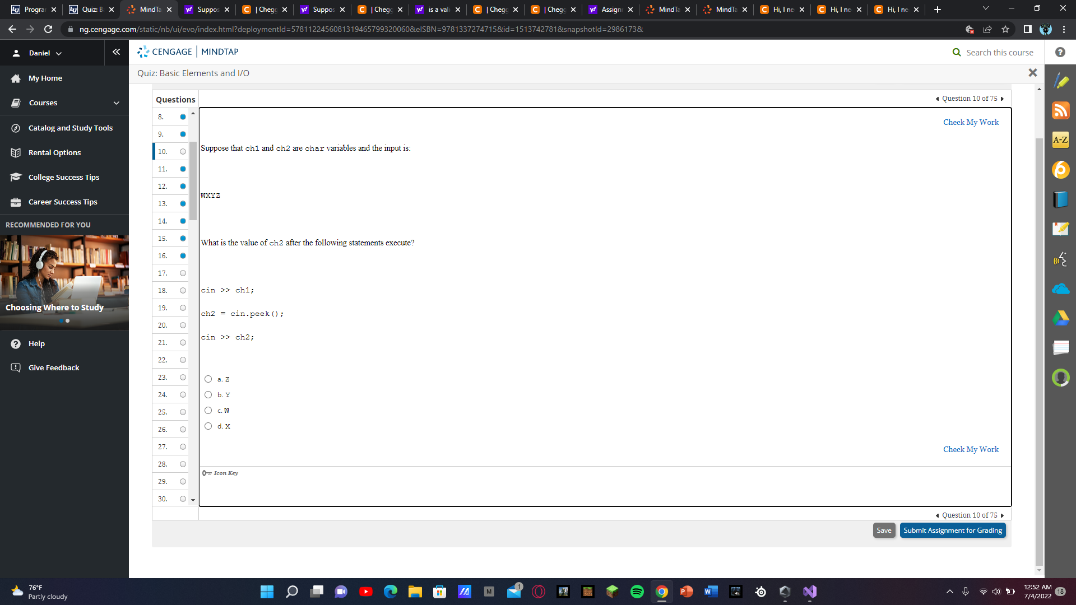Open the Help question mark icon

pyautogui.click(x=1061, y=52)
